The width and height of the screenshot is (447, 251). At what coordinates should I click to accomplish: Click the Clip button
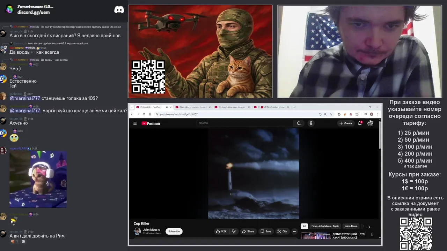pyautogui.click(x=282, y=231)
